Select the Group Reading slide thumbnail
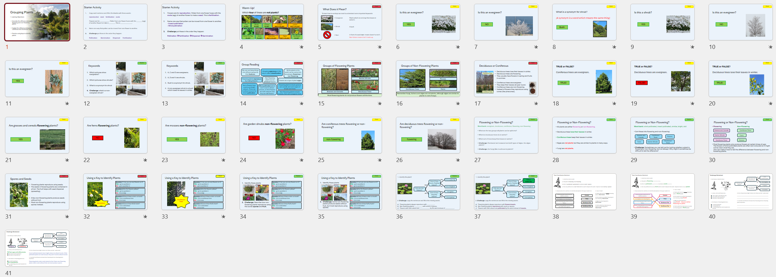776x277 pixels. [272, 79]
